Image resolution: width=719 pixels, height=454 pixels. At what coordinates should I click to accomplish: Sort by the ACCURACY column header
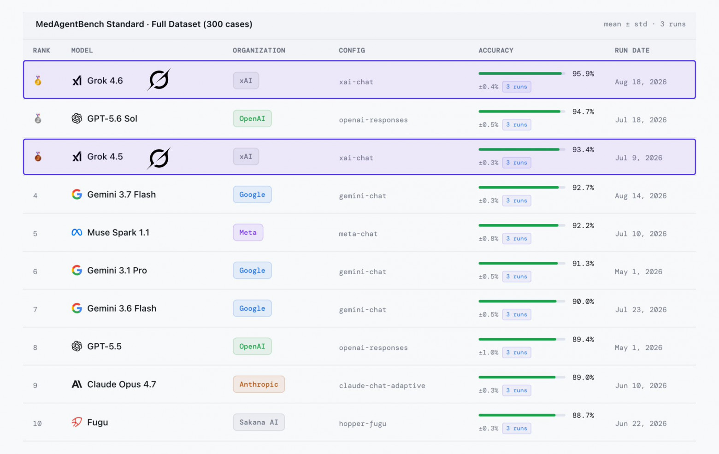(496, 50)
